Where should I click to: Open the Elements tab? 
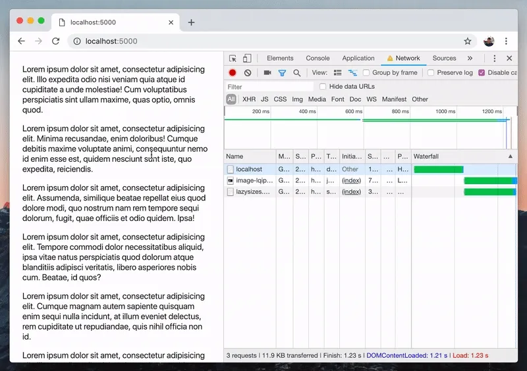coord(280,59)
